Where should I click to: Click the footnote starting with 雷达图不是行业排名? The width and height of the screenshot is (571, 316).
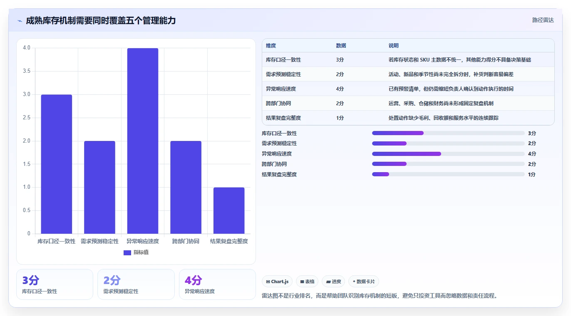(380, 296)
